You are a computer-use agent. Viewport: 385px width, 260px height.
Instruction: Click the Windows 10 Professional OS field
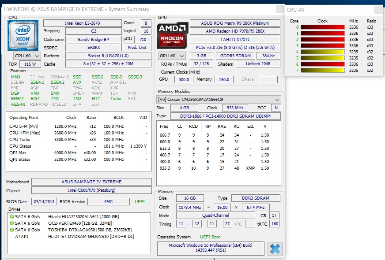tap(211, 248)
